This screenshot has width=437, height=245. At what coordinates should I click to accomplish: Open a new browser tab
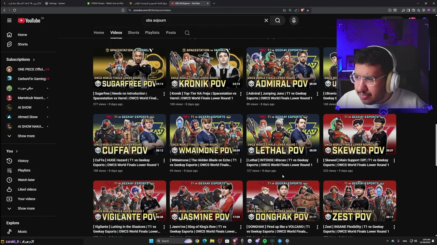[x=214, y=3]
